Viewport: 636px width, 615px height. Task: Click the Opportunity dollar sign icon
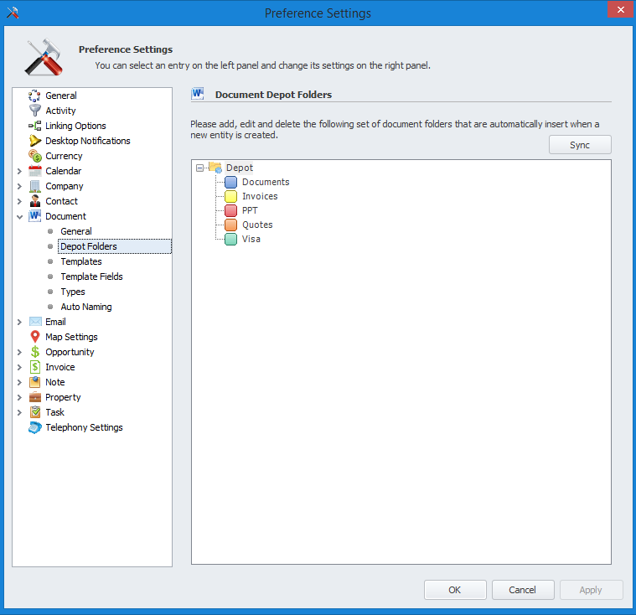34,352
